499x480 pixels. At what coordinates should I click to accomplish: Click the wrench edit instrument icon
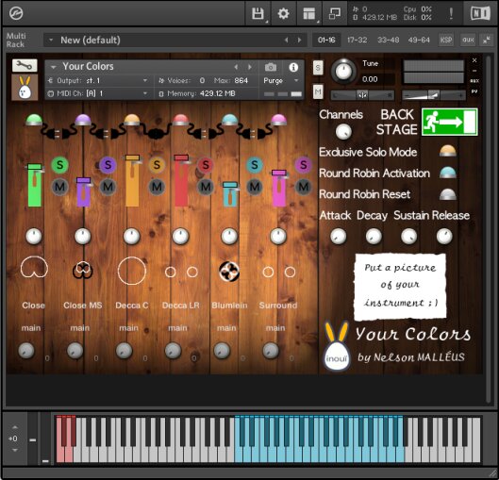click(25, 65)
